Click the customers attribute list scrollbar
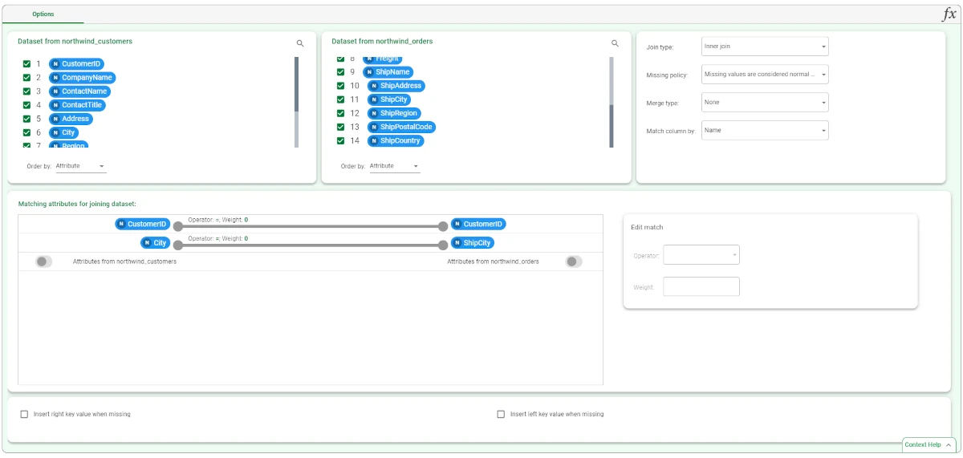963x458 pixels. point(296,102)
